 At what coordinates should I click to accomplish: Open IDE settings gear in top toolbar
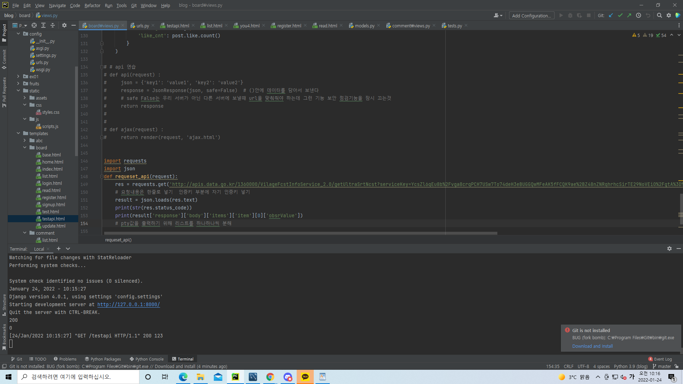tap(669, 15)
